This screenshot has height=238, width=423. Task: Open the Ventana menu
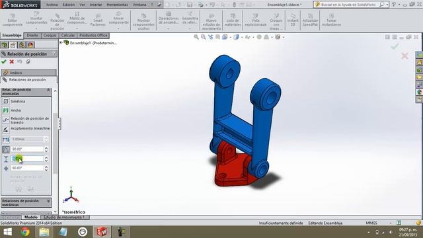tap(139, 5)
